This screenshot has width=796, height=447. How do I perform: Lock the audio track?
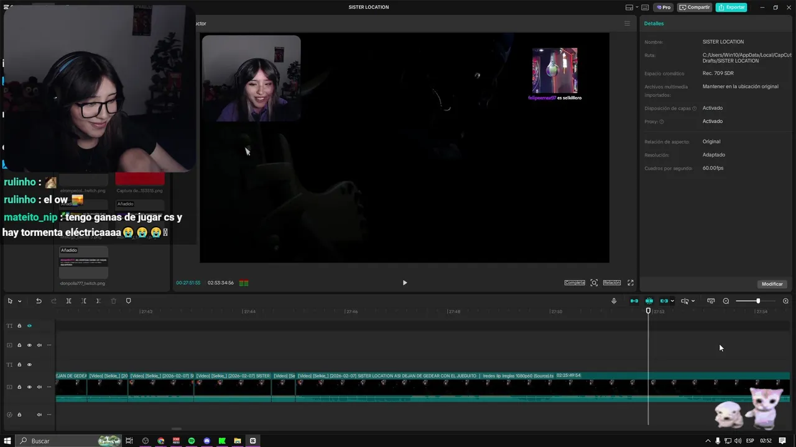(19, 415)
